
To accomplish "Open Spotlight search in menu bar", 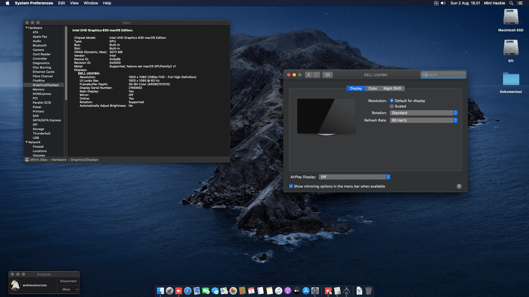I will 511,3.
